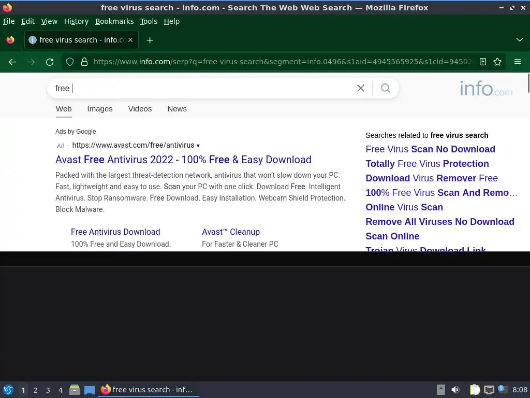The image size is (530, 398).
Task: Open Remove All Viruses No Download link
Action: (x=440, y=222)
